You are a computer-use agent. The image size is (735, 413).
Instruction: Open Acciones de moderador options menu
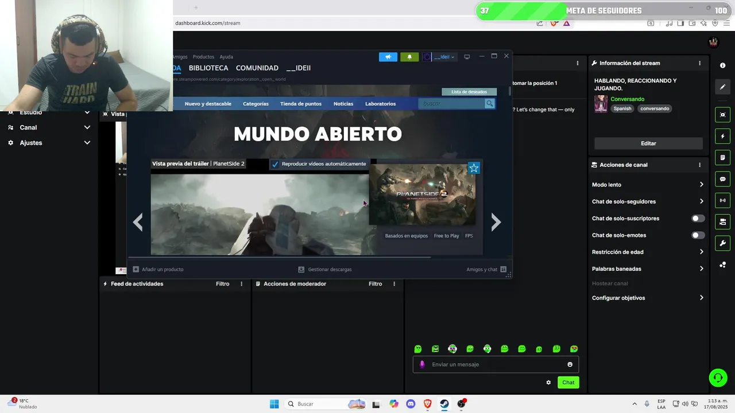[x=394, y=284]
